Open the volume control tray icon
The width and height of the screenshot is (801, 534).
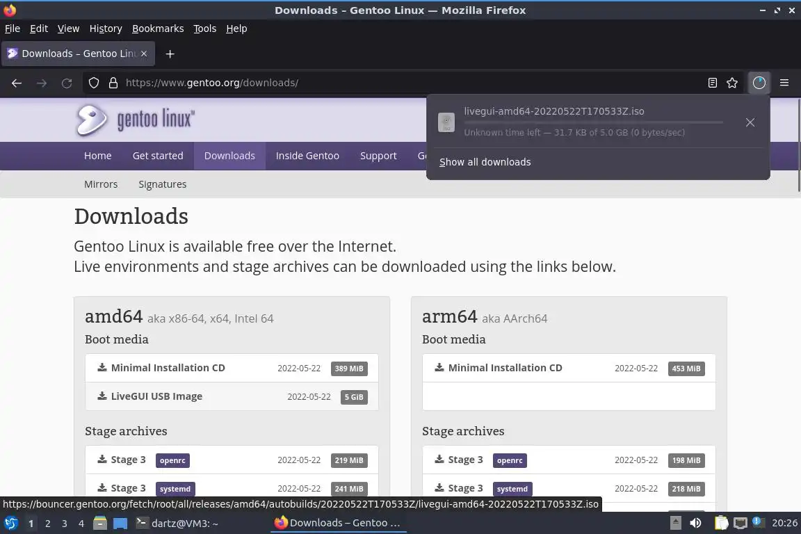[696, 523]
